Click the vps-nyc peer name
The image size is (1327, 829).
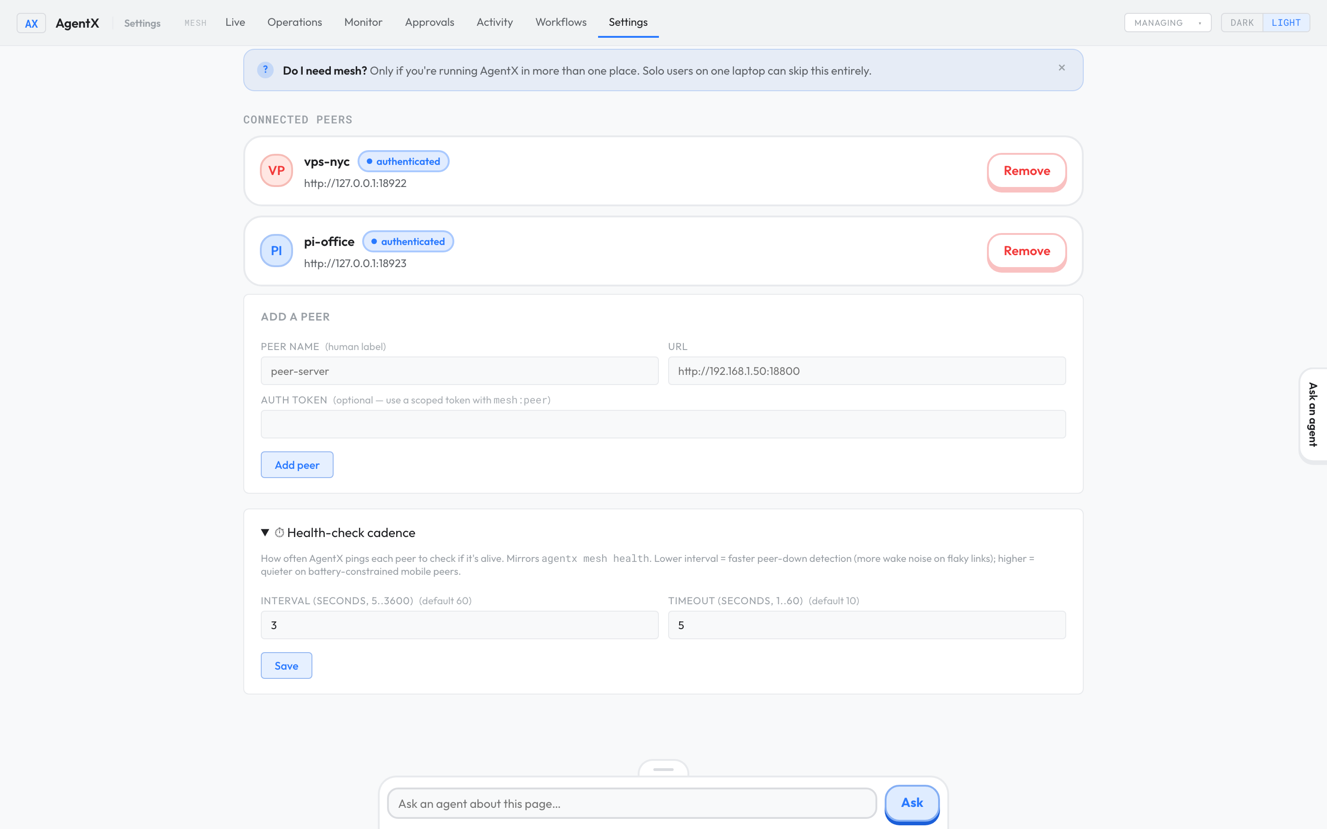[327, 162]
